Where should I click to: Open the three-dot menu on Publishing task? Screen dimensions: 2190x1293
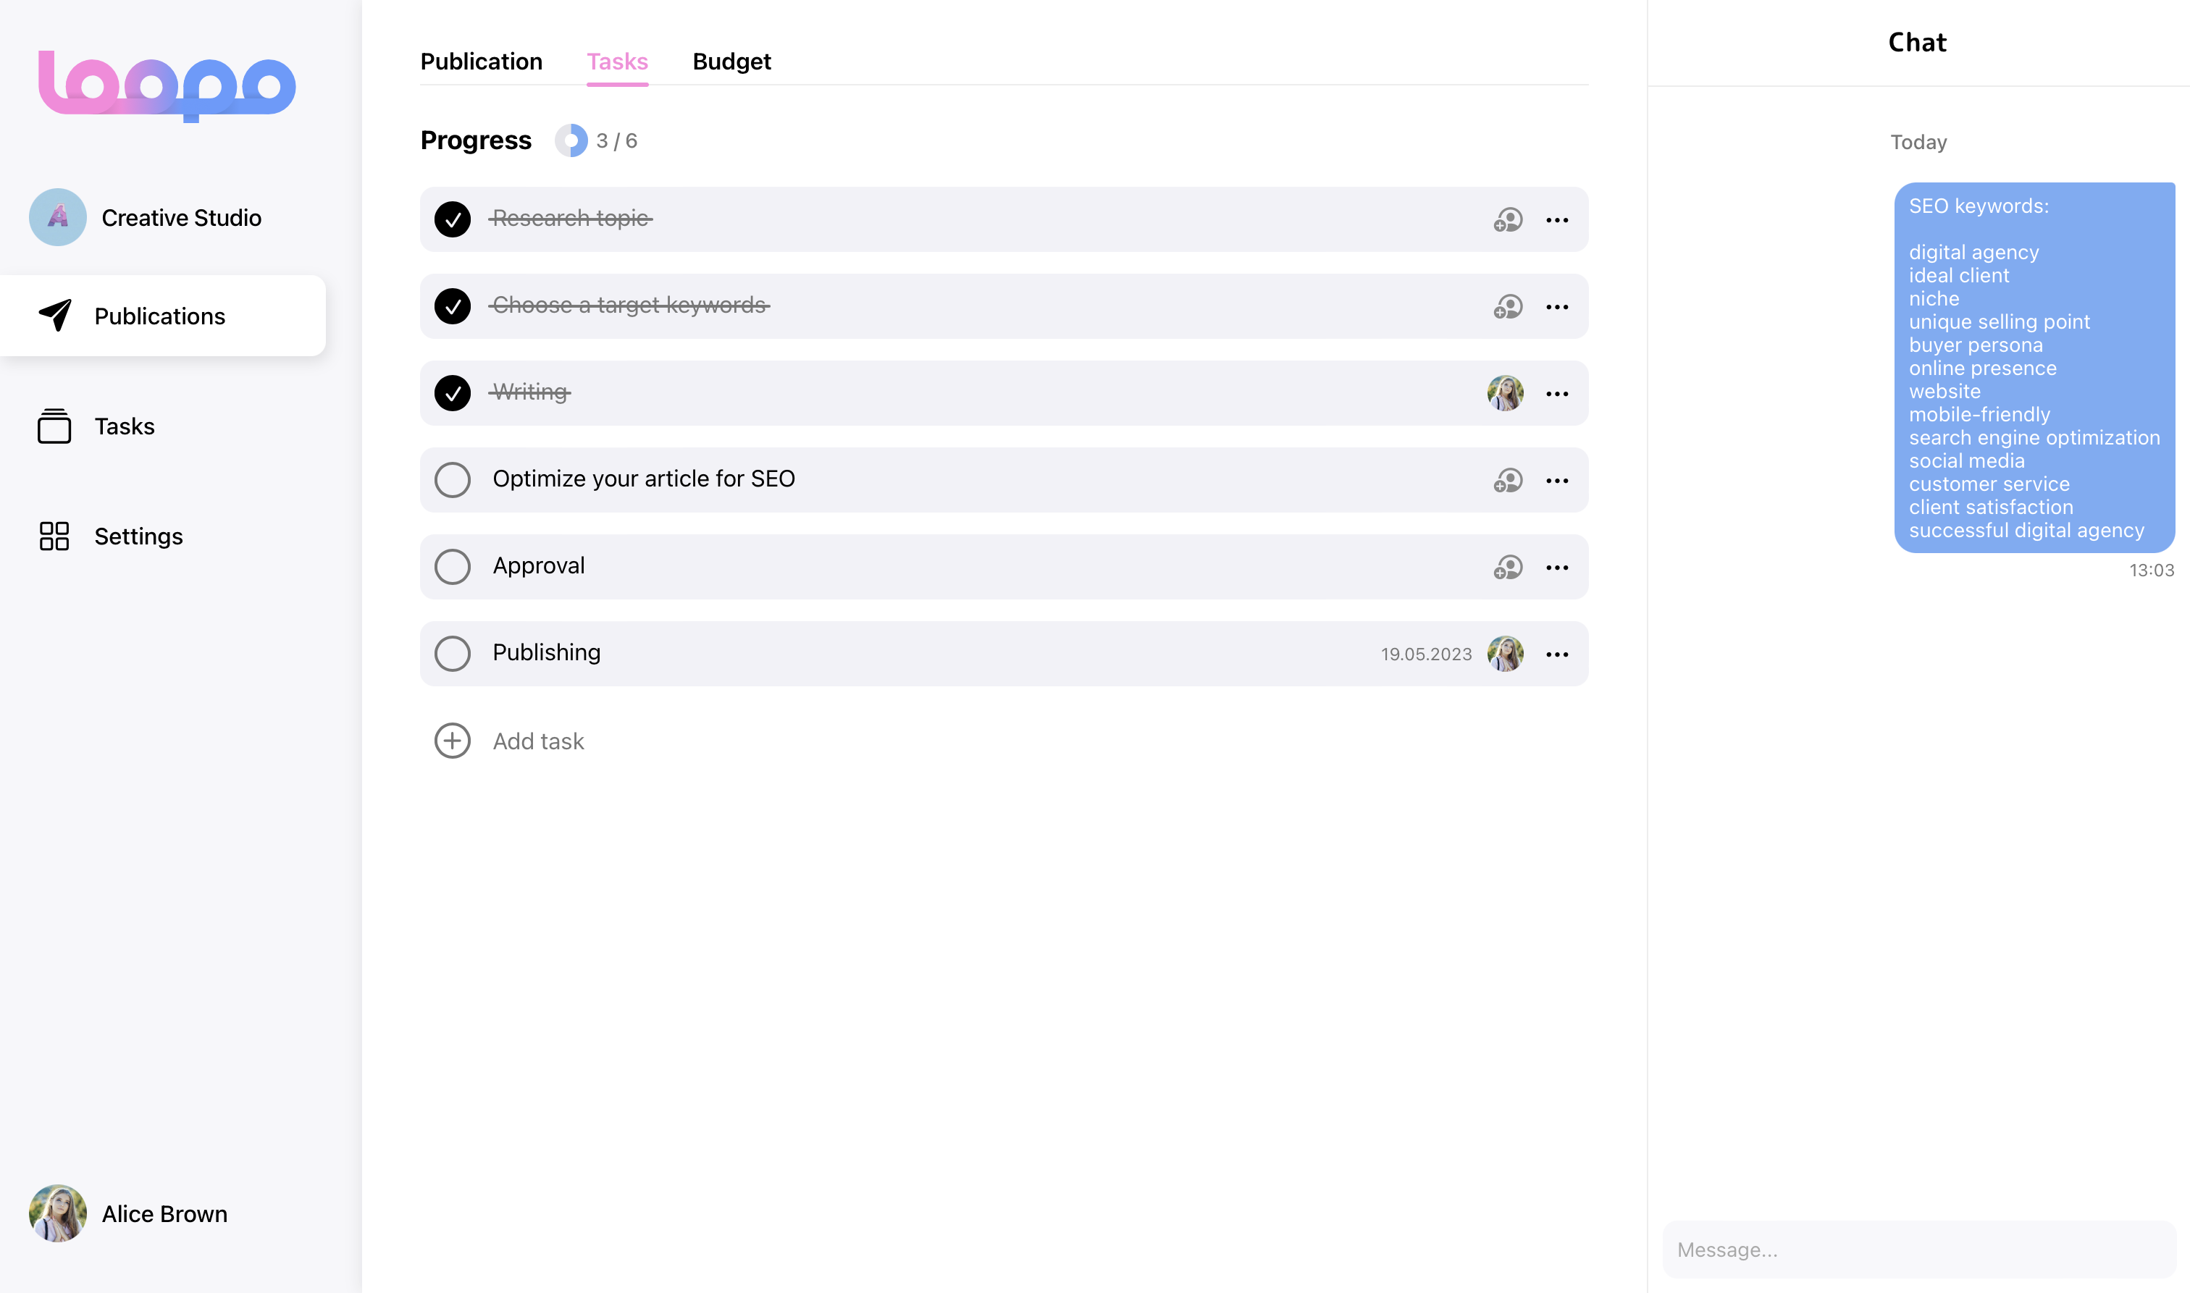(x=1556, y=654)
